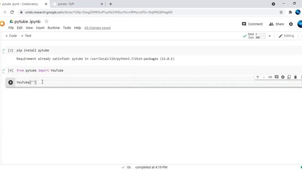Switch Editing mode button
This screenshot has height=170, width=302.
(x=286, y=36)
